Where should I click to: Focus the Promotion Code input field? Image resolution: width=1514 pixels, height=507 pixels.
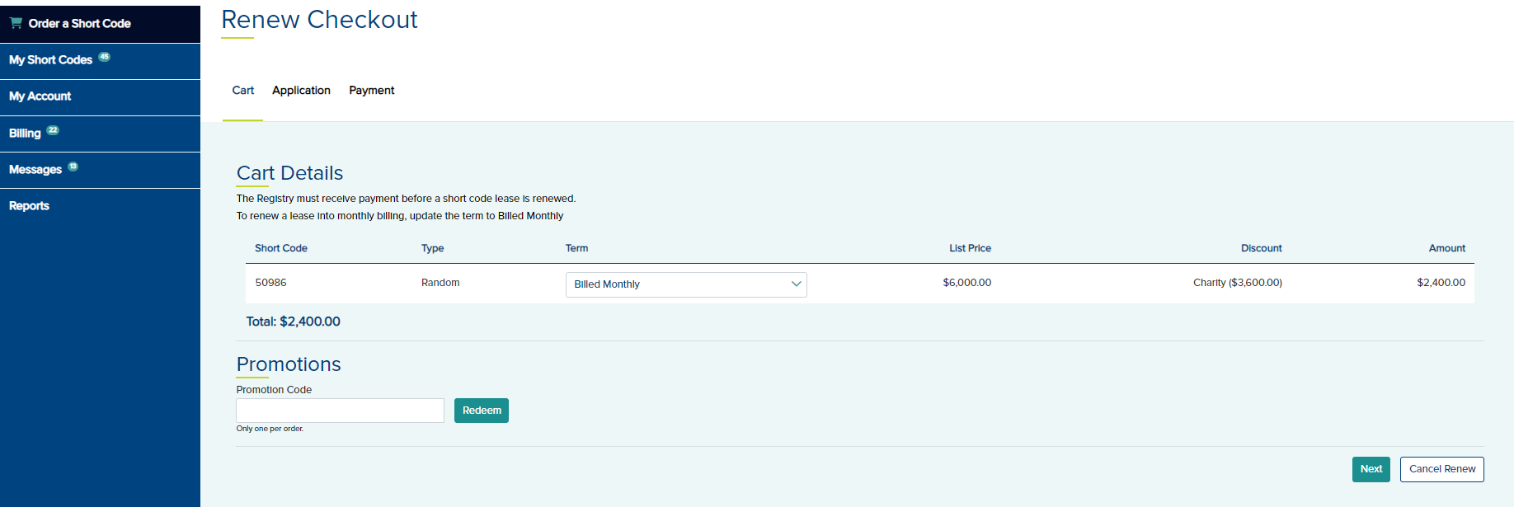coord(340,411)
